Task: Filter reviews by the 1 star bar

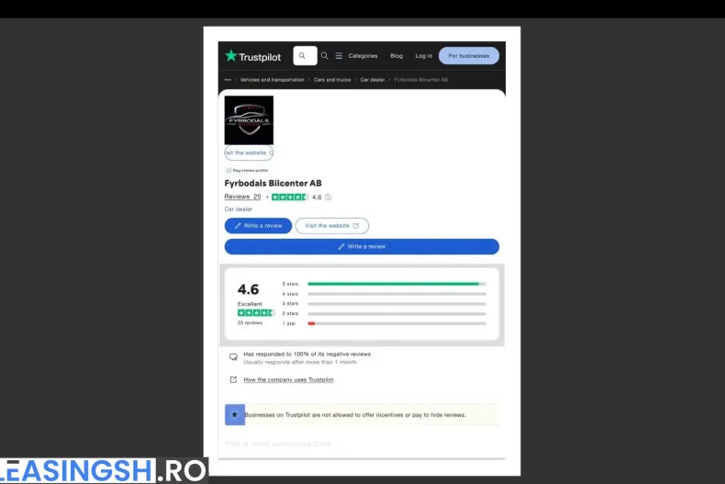Action: click(396, 323)
